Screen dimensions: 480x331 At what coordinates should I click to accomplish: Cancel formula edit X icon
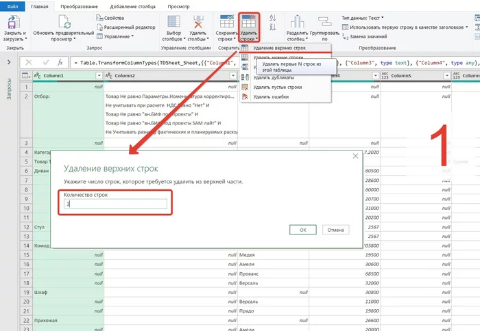[x=29, y=63]
